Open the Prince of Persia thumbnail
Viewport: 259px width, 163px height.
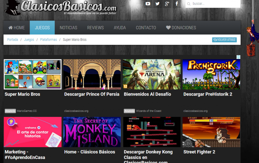click(92, 74)
